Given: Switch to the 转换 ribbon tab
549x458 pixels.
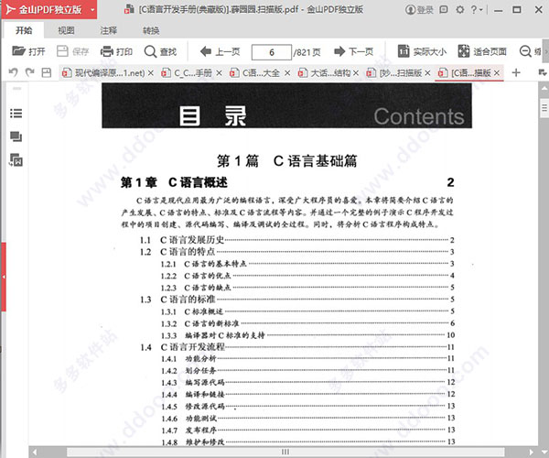Looking at the screenshot, I should 151,30.
